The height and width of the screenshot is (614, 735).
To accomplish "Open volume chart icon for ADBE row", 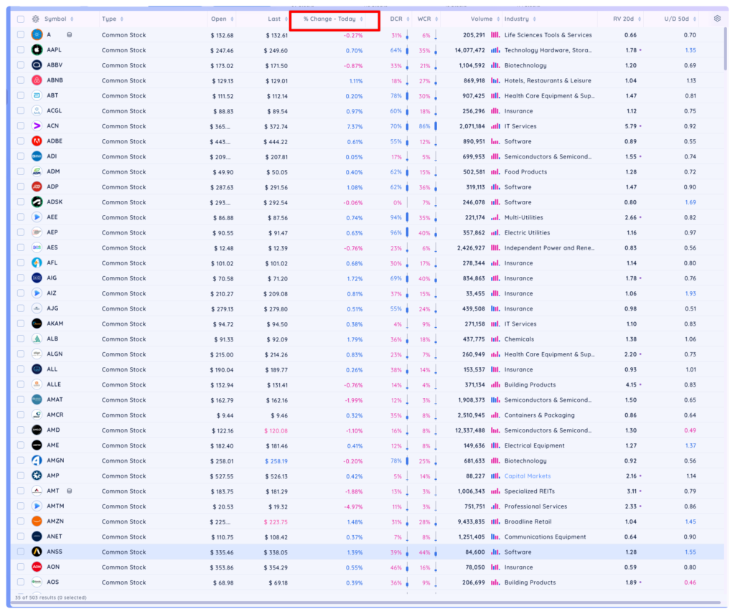I will 495,141.
